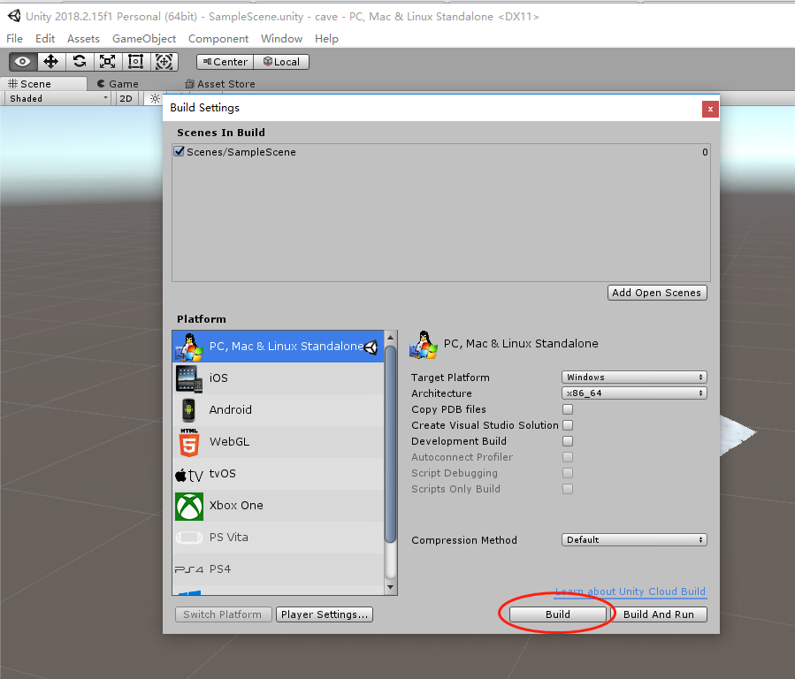Click the platform list scrollbar thumb
Screen dimensions: 795x679
click(390, 445)
